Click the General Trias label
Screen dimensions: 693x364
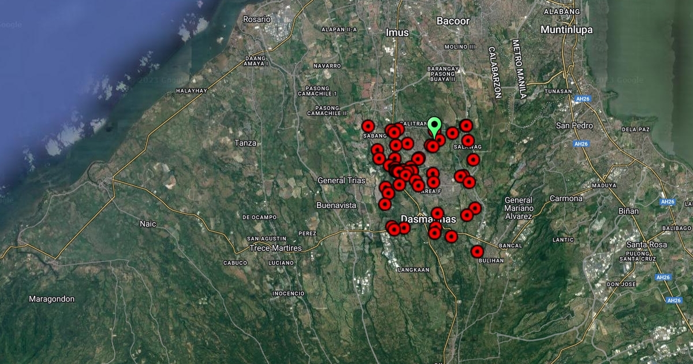pyautogui.click(x=342, y=180)
